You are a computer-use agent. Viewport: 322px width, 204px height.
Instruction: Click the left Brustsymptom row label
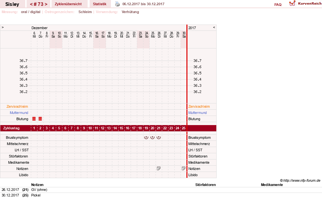17,138
